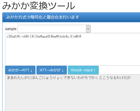
Task: Click the sample dropdown arrow
Action: click(x=88, y=29)
